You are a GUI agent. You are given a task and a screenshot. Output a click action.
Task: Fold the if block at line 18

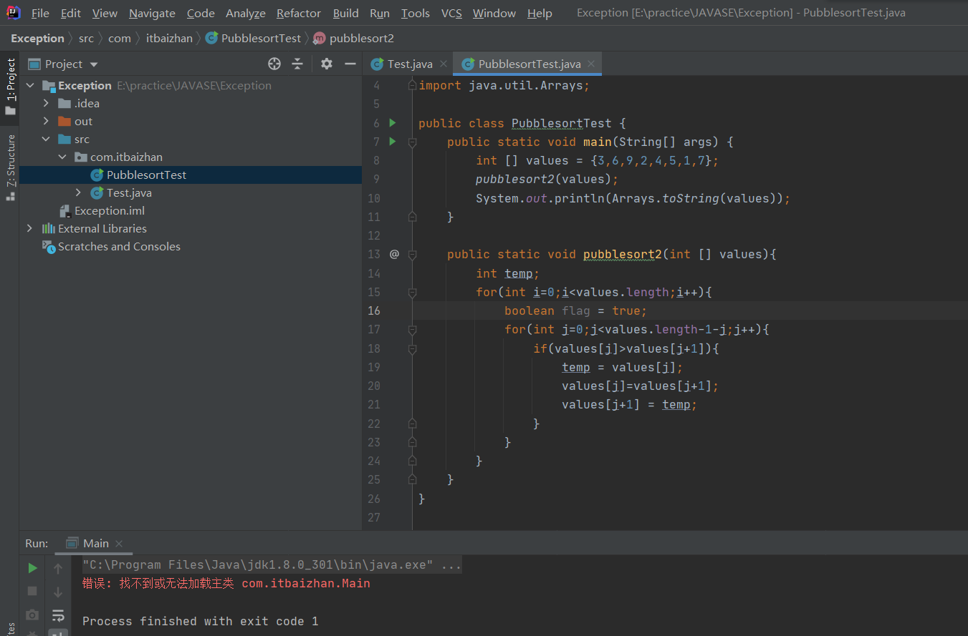[412, 348]
